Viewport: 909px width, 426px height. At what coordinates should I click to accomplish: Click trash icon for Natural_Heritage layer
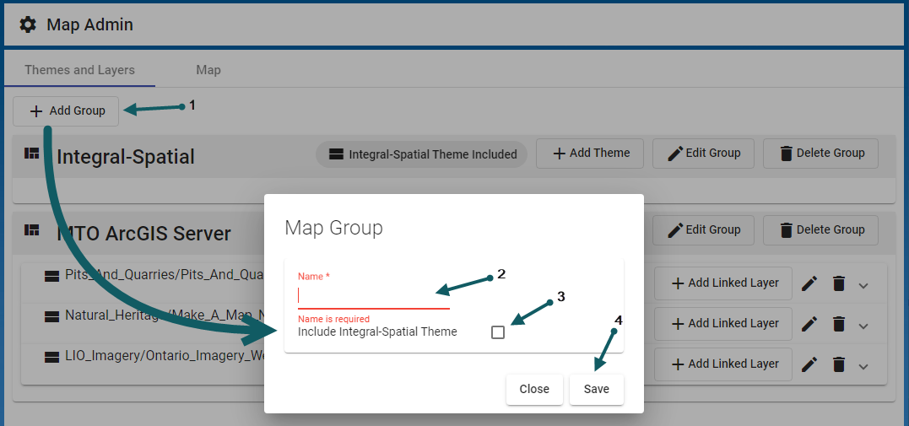pos(838,323)
